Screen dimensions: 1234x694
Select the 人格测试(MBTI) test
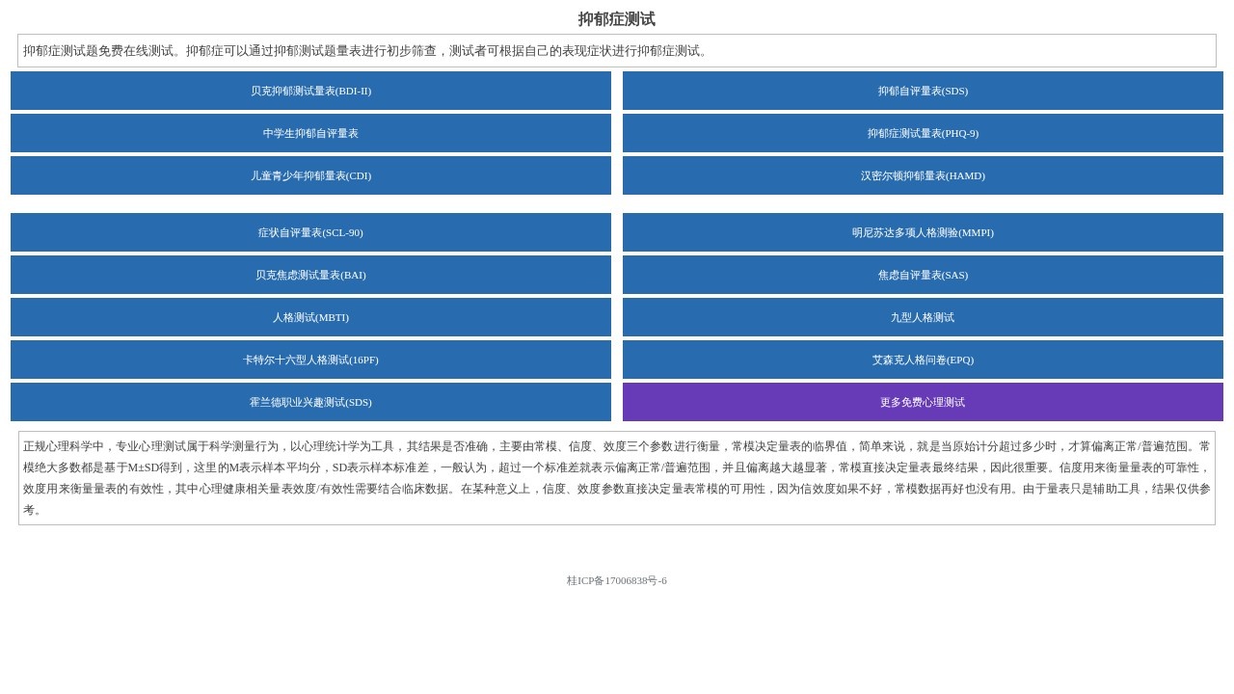[310, 317]
